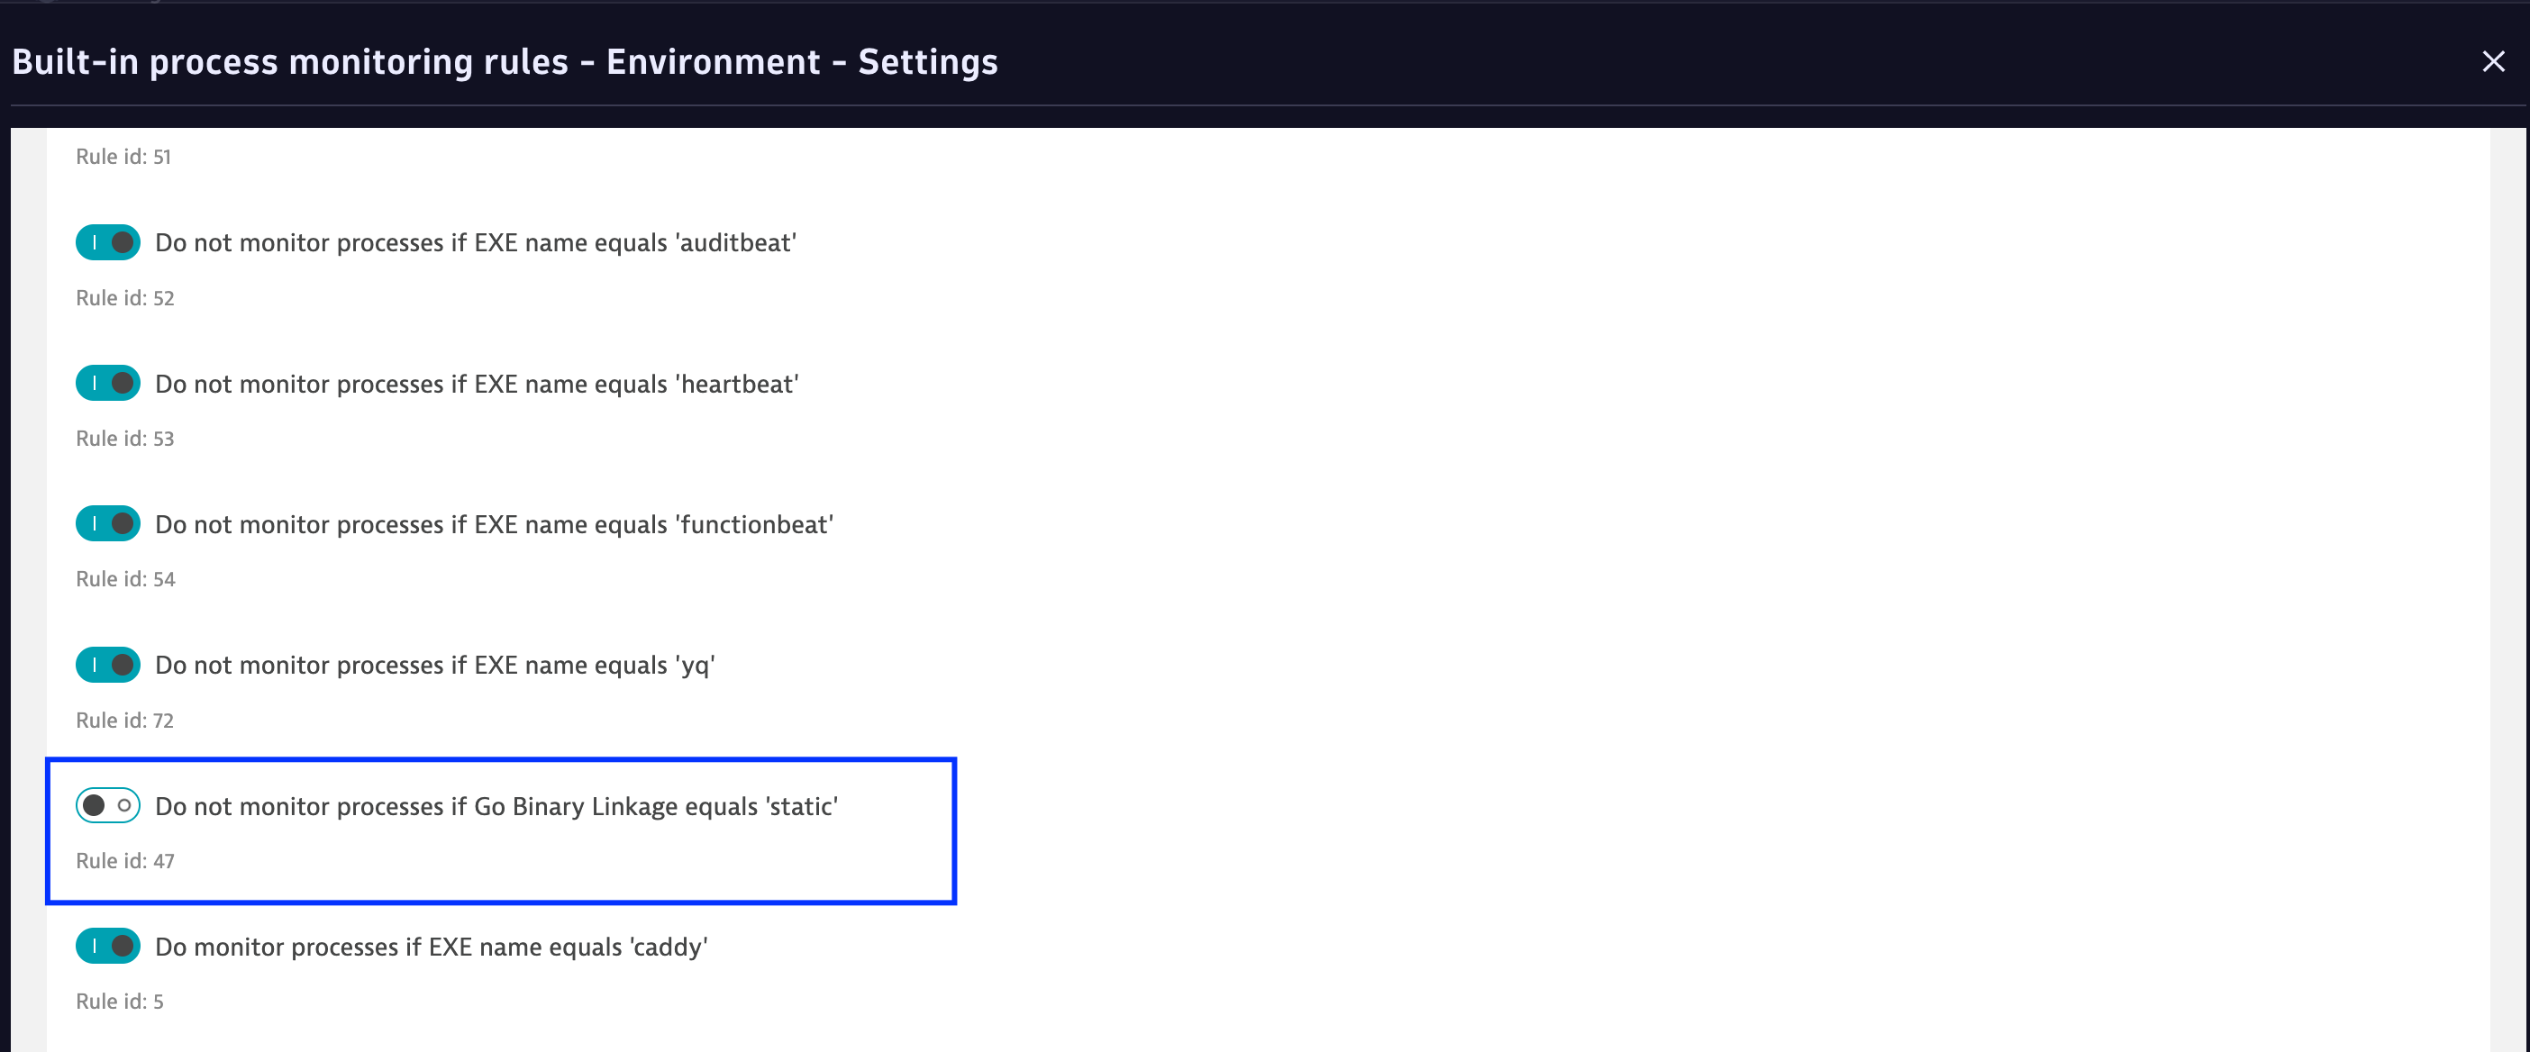The image size is (2530, 1052).
Task: Click the 'yq' rule description label
Action: coord(434,665)
